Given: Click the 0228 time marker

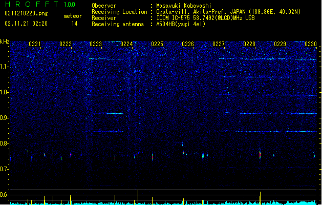Looking at the screenshot, I should tap(249, 44).
